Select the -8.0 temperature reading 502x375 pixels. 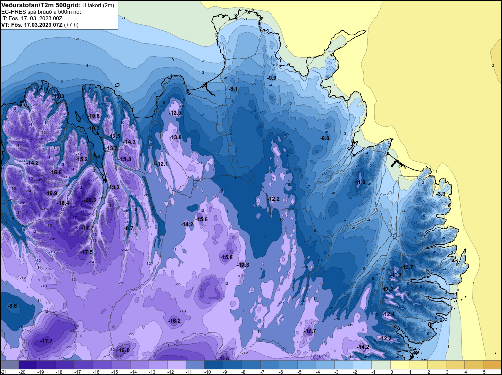[325, 138]
